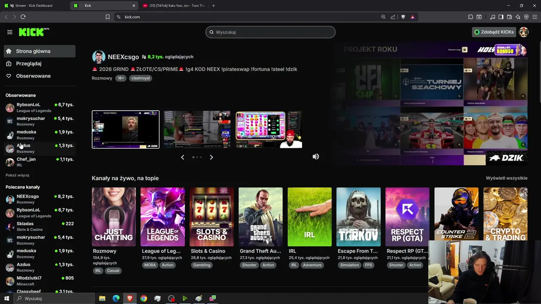Click the KICK logo
This screenshot has width=541, height=304.
[x=34, y=32]
